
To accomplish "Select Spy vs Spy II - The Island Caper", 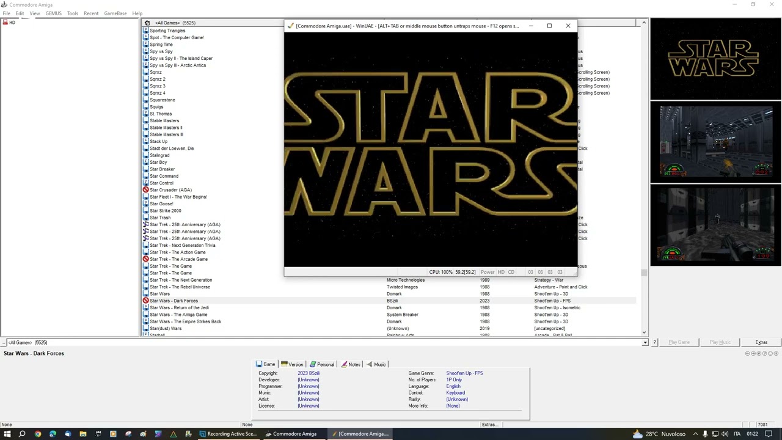I will coord(181,58).
